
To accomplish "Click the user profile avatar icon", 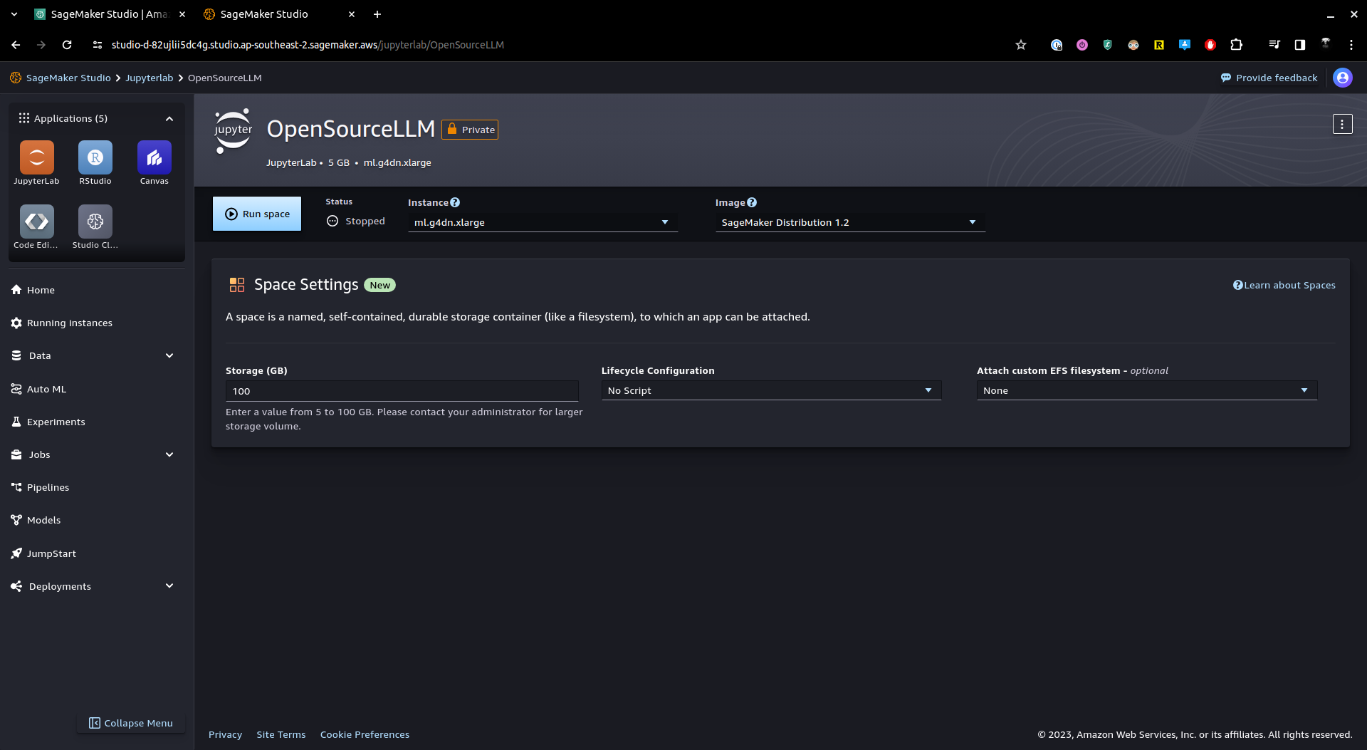I will 1342,78.
